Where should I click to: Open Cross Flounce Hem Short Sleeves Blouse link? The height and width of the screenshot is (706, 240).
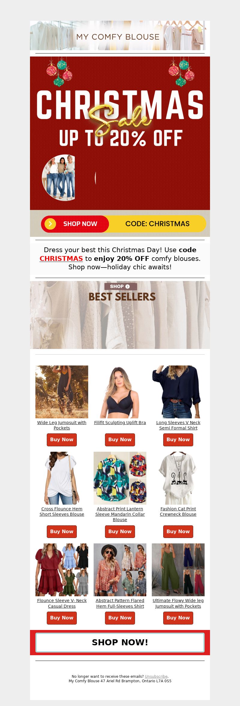tap(62, 512)
